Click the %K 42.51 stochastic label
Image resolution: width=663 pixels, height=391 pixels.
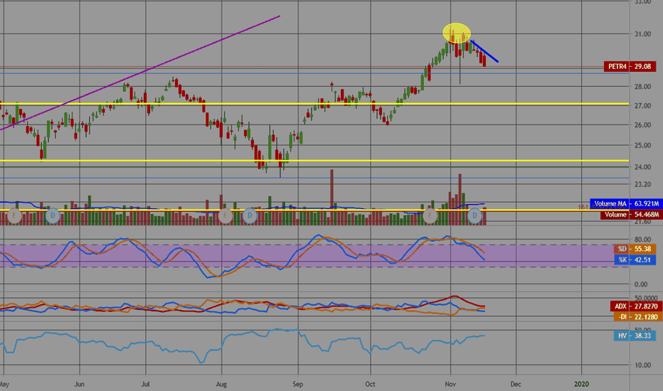point(635,260)
